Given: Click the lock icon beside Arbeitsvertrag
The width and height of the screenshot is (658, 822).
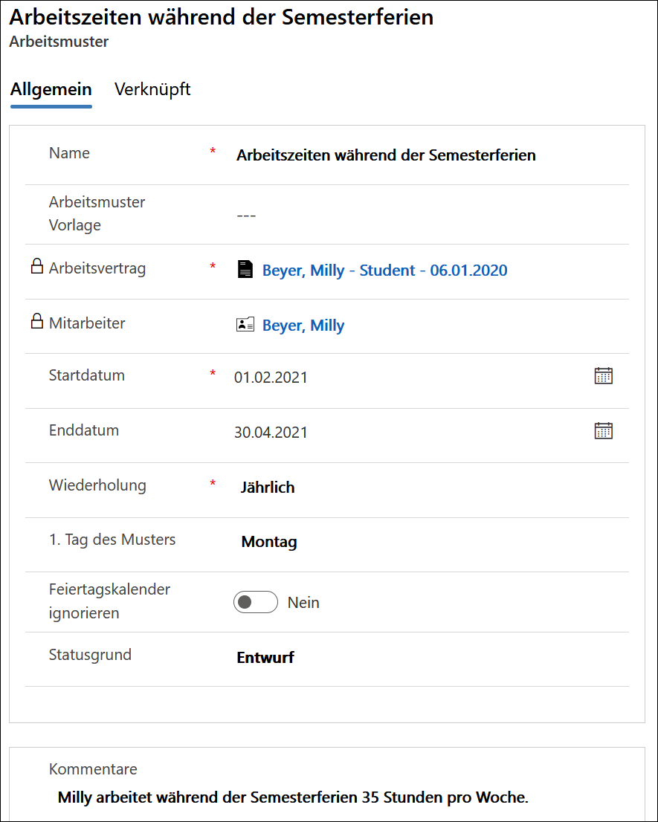Looking at the screenshot, I should 36,266.
